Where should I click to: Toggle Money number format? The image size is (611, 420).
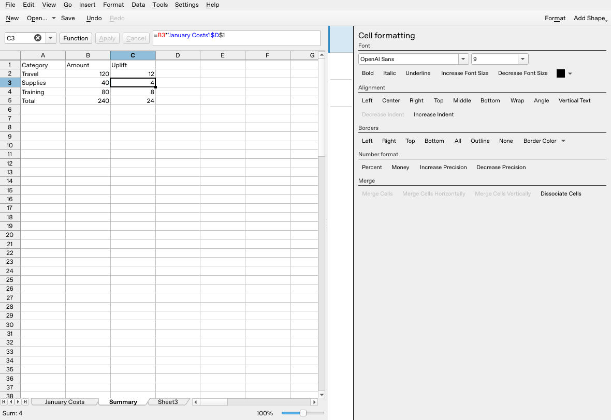[400, 168]
